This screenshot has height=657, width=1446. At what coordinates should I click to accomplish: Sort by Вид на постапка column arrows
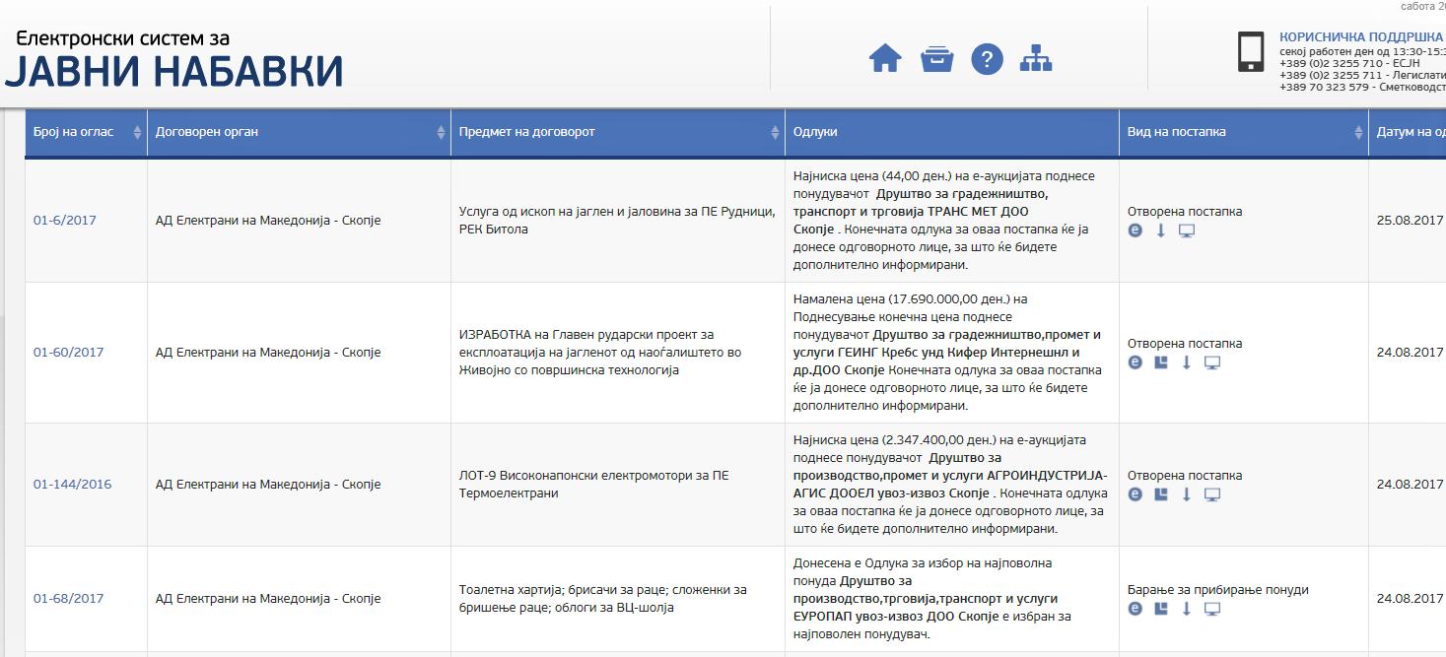click(x=1358, y=132)
